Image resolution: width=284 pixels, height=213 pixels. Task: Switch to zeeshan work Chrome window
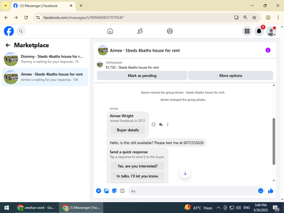tap(36, 208)
